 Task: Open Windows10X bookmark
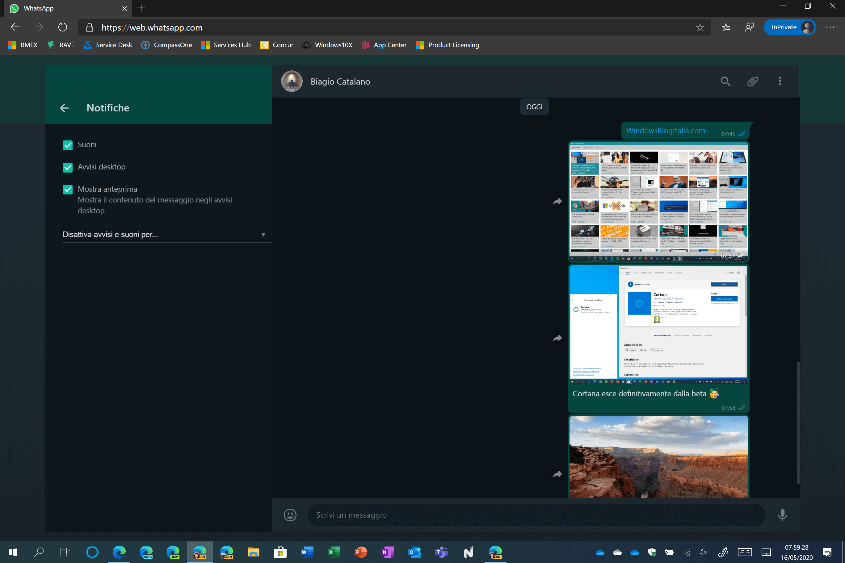(x=327, y=45)
